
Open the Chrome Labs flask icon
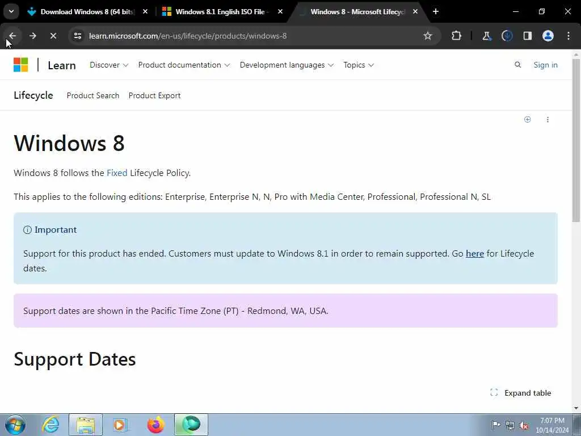click(486, 36)
